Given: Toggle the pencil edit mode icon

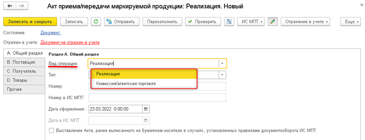Looking at the screenshot, I should [273, 22].
